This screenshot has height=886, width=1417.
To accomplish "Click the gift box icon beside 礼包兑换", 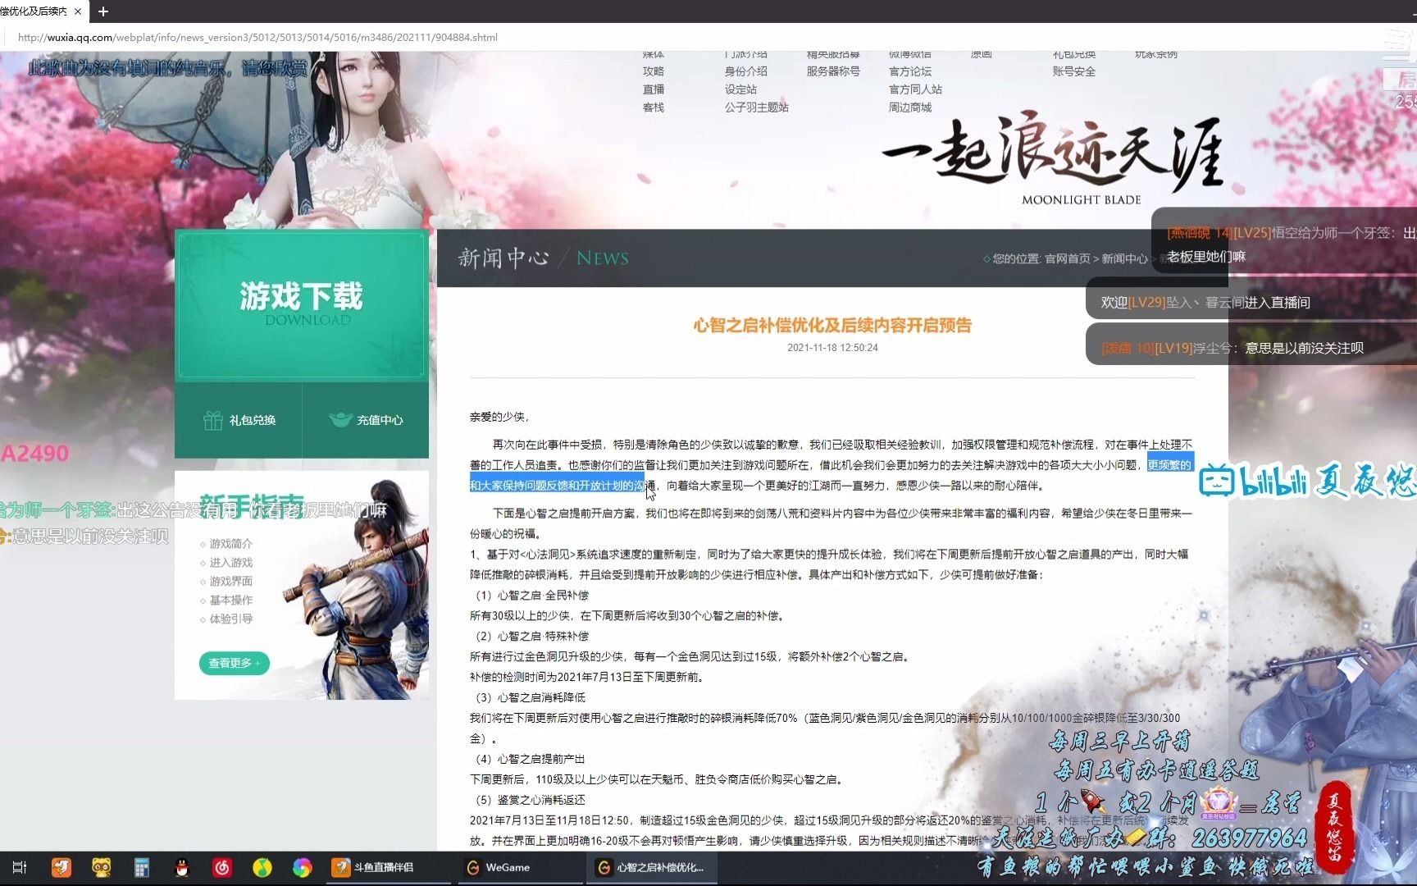I will 213,420.
